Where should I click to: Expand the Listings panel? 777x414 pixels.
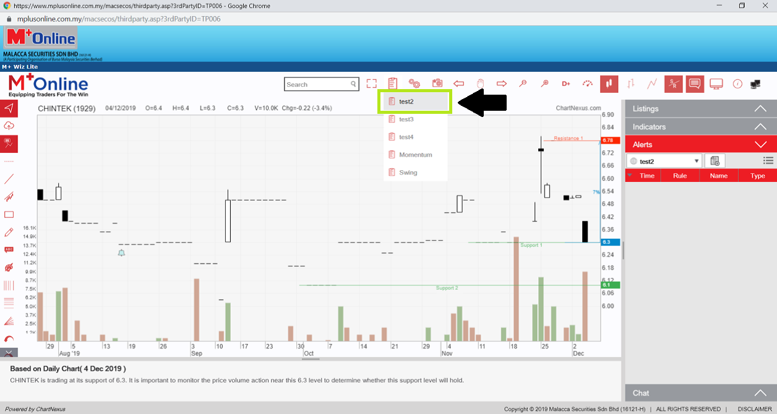click(700, 109)
